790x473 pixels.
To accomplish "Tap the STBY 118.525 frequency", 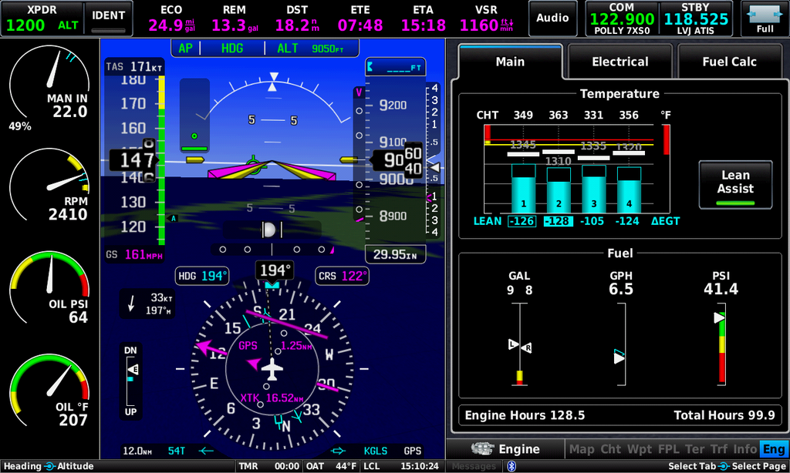I will click(x=695, y=18).
